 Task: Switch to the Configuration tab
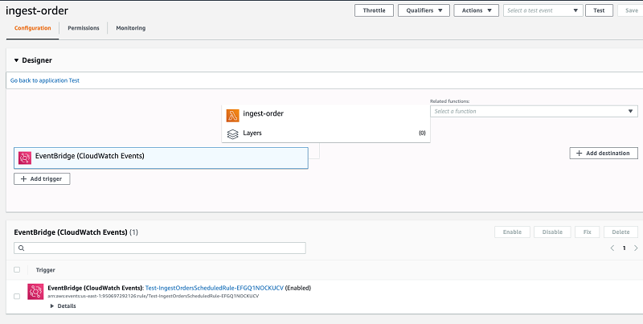tap(32, 28)
